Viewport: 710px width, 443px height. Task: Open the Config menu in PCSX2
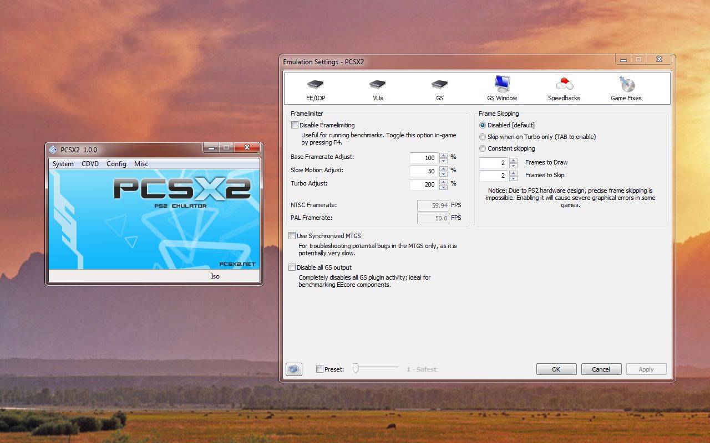[x=116, y=164]
